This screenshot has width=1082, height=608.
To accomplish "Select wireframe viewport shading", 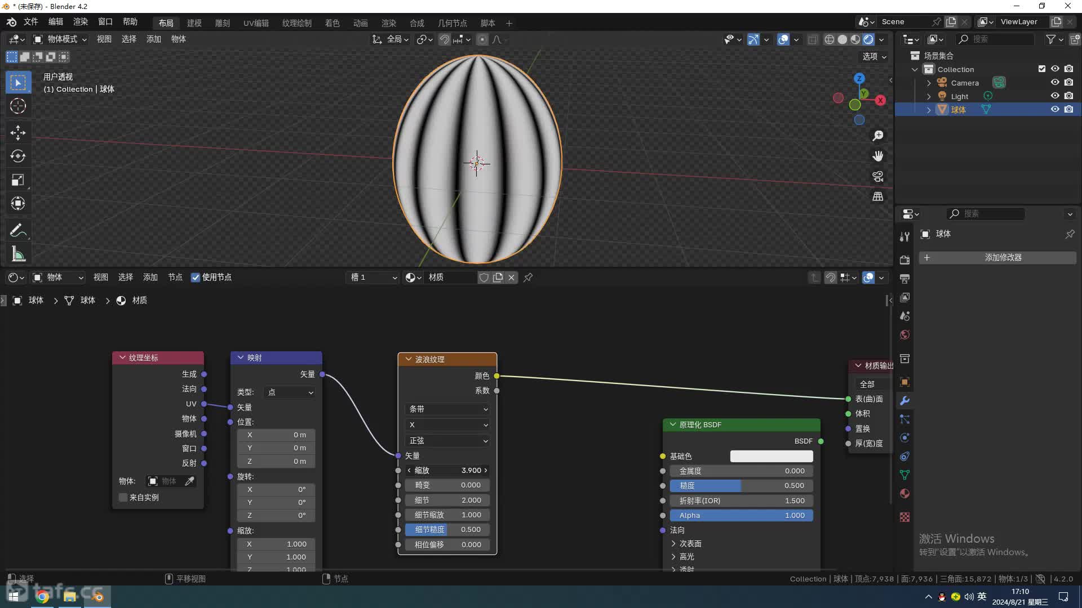I will coord(830,39).
